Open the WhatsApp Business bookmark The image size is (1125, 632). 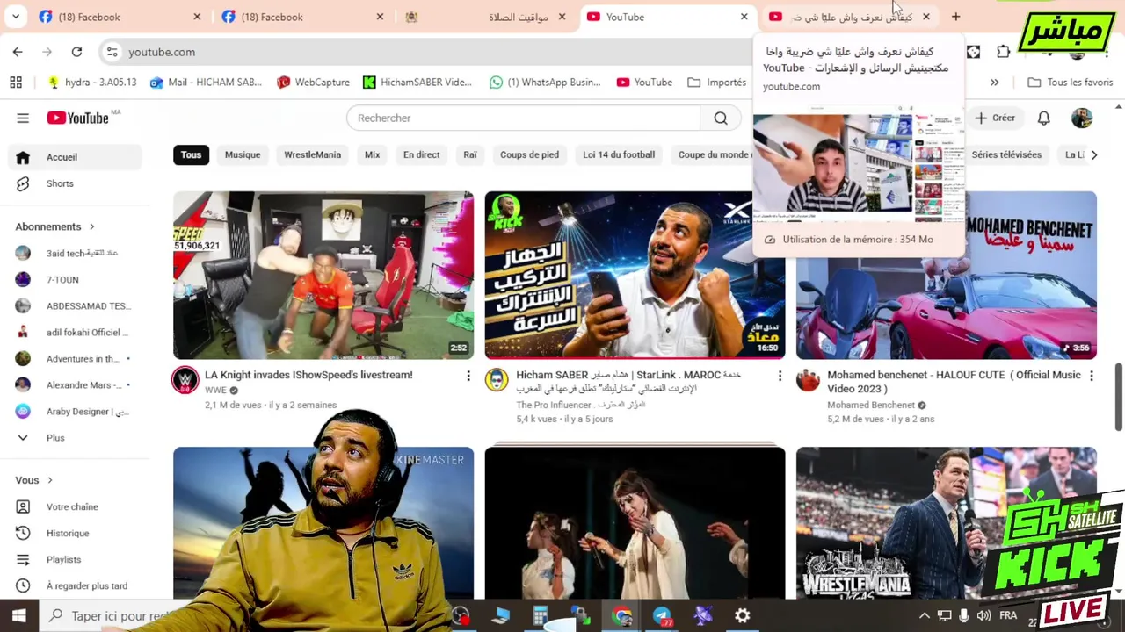545,82
